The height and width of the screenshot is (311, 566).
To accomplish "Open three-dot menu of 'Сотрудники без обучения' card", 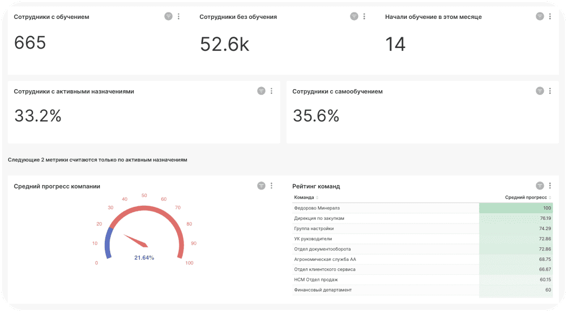I will pos(364,16).
